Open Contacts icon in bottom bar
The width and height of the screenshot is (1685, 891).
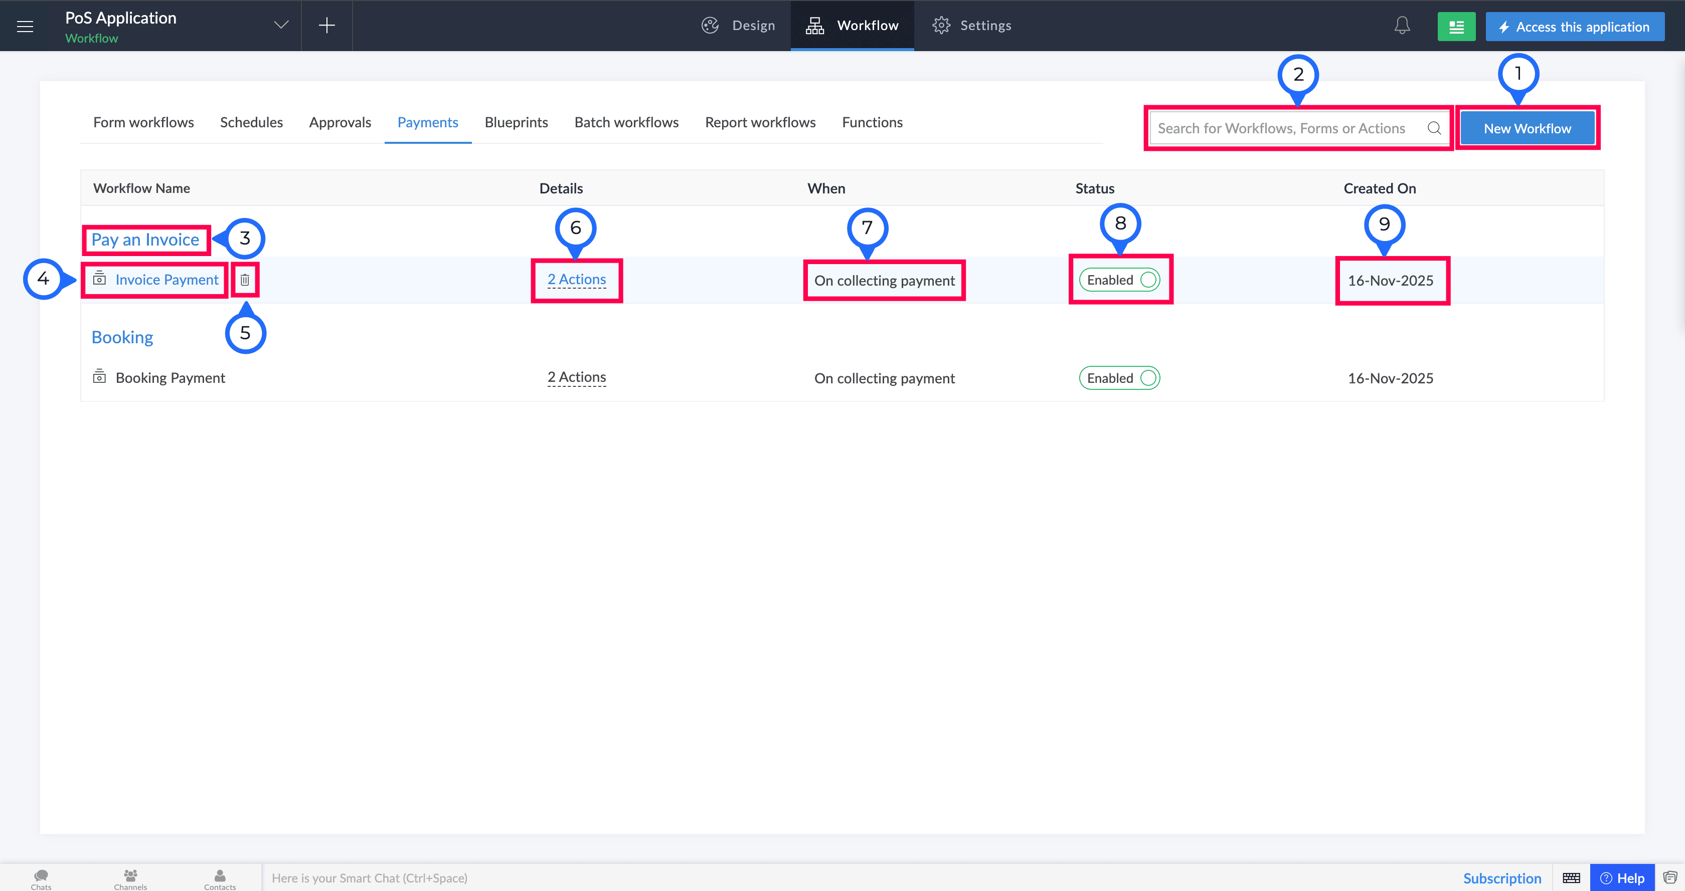[x=220, y=878]
